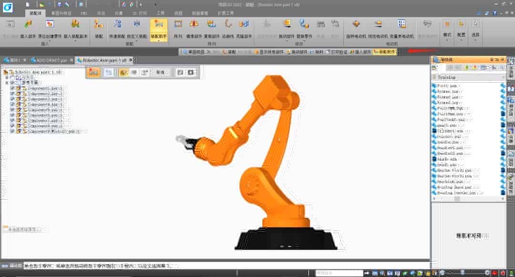This screenshot has width=515, height=277.
Task: Open the 工具 ribbon tab
Action: [160, 13]
